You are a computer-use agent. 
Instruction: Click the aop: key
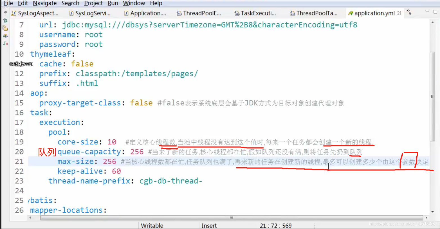pos(39,93)
